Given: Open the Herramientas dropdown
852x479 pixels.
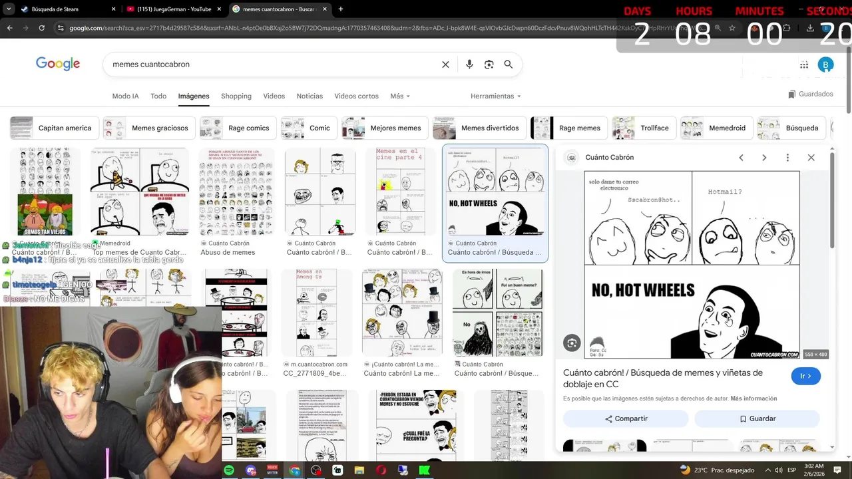Looking at the screenshot, I should (496, 96).
